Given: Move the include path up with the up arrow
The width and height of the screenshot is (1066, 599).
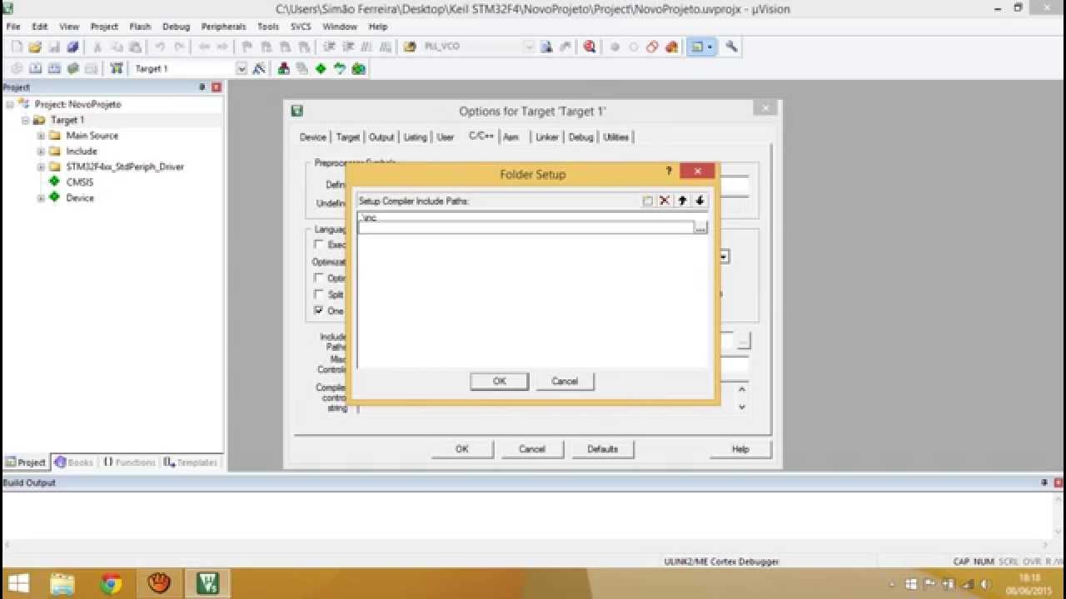Looking at the screenshot, I should pos(682,200).
